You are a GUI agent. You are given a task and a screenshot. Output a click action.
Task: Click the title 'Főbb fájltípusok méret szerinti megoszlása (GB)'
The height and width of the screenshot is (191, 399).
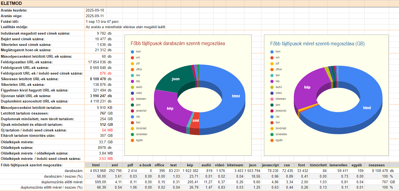(x=317, y=43)
